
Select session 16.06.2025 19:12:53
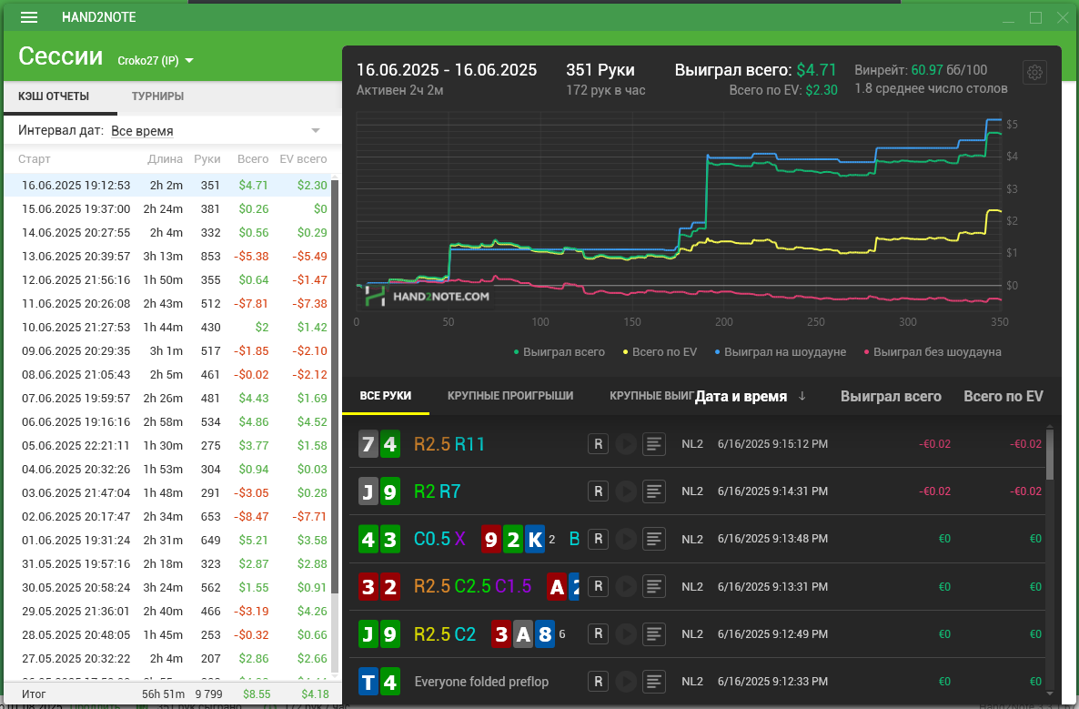167,185
